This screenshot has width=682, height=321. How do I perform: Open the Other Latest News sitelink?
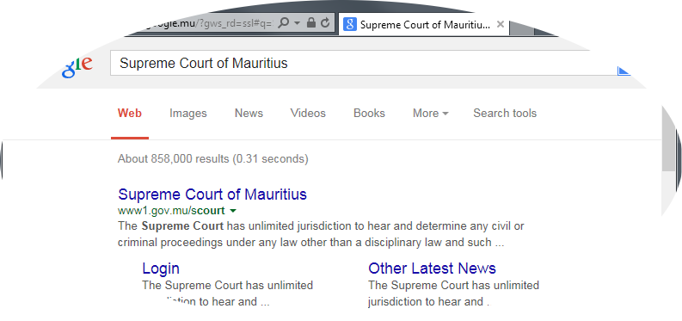(x=432, y=268)
